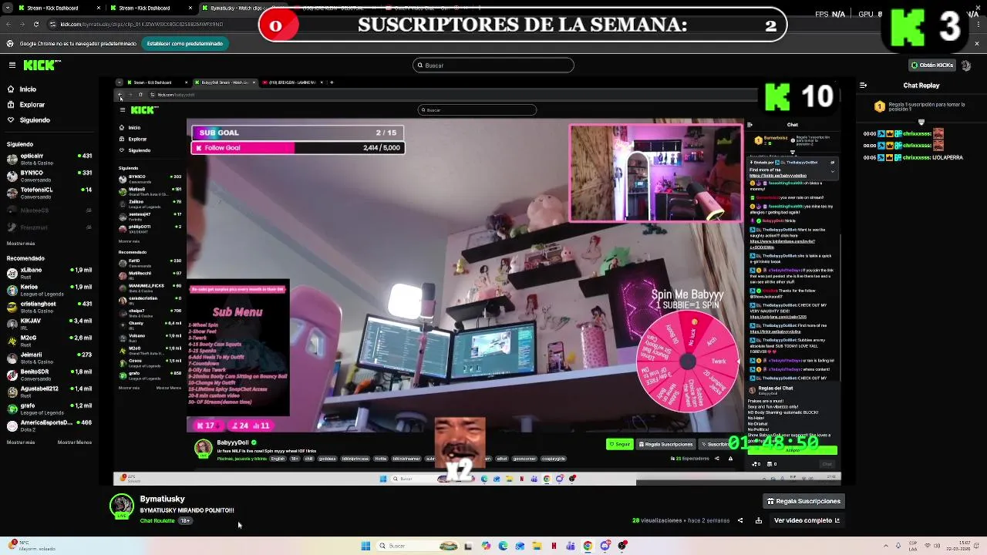
Task: Click Obtén KICKs button
Action: 933,66
